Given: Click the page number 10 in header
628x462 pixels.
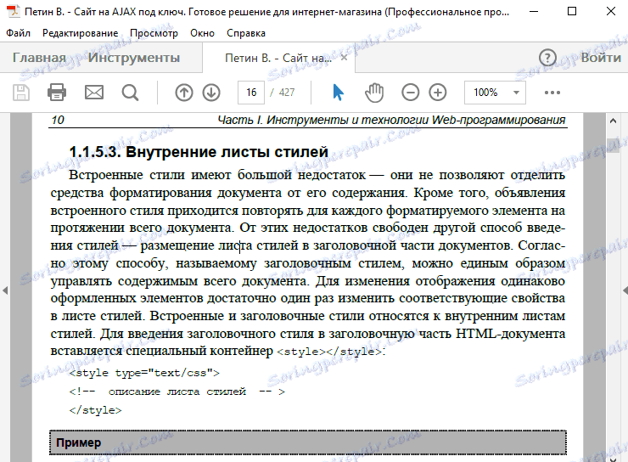Looking at the screenshot, I should 58,120.
